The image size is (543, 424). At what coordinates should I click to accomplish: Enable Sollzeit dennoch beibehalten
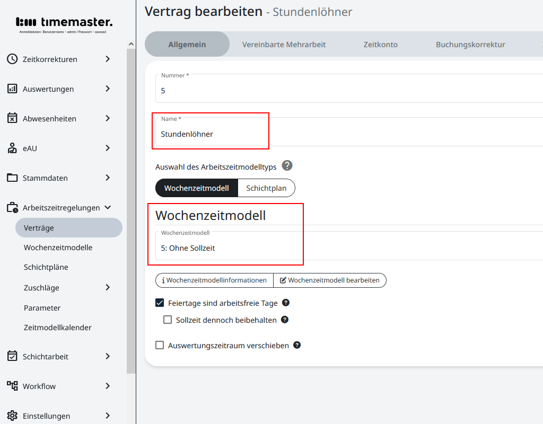click(x=168, y=320)
